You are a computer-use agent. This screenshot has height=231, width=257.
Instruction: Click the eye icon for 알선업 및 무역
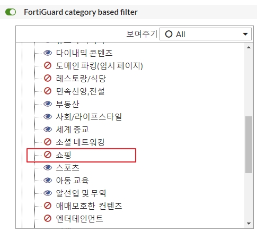48,193
